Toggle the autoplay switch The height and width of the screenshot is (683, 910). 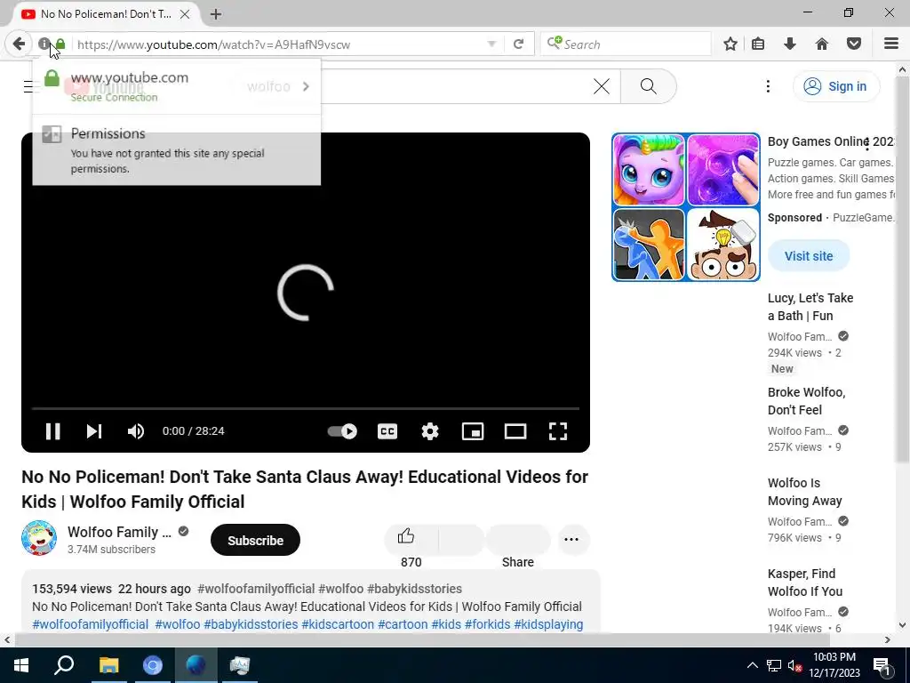coord(342,431)
